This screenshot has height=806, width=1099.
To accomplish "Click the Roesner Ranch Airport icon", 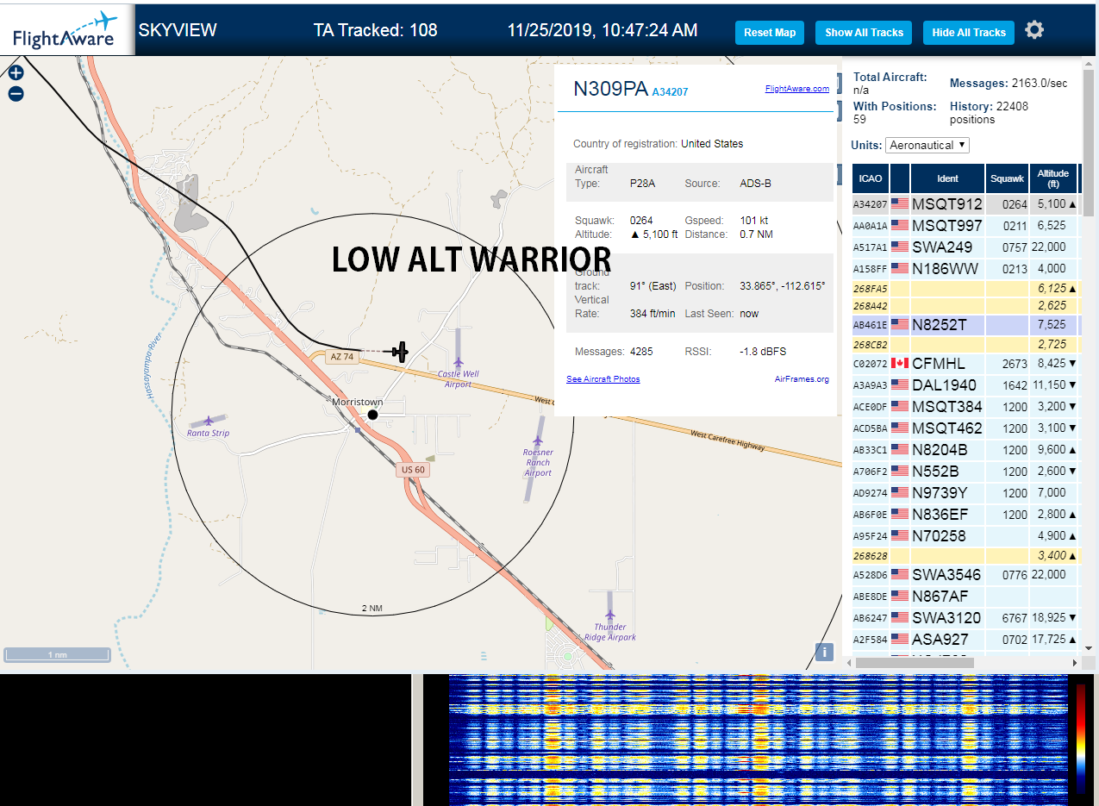I will [x=538, y=441].
